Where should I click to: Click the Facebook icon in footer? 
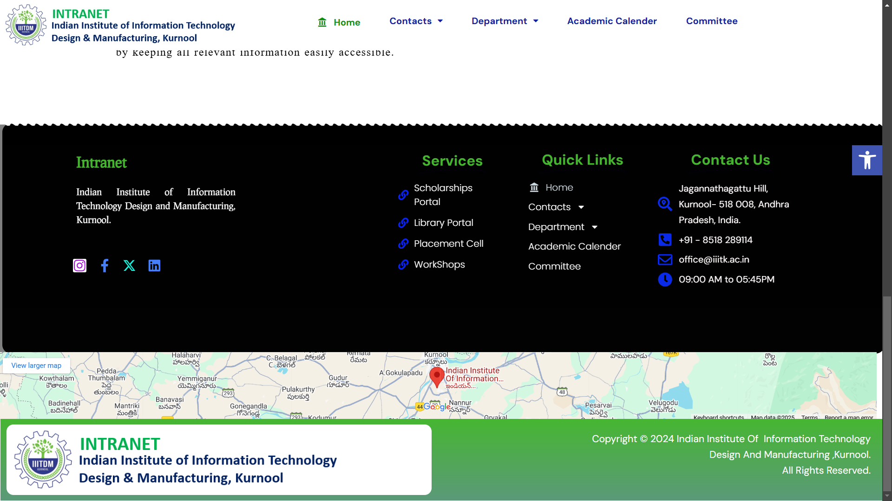[x=105, y=265]
